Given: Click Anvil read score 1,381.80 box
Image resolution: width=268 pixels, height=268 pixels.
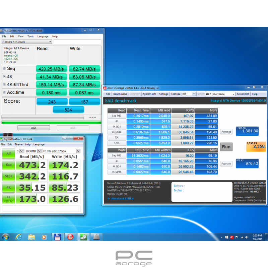Looking at the screenshot, I should 247,131.
